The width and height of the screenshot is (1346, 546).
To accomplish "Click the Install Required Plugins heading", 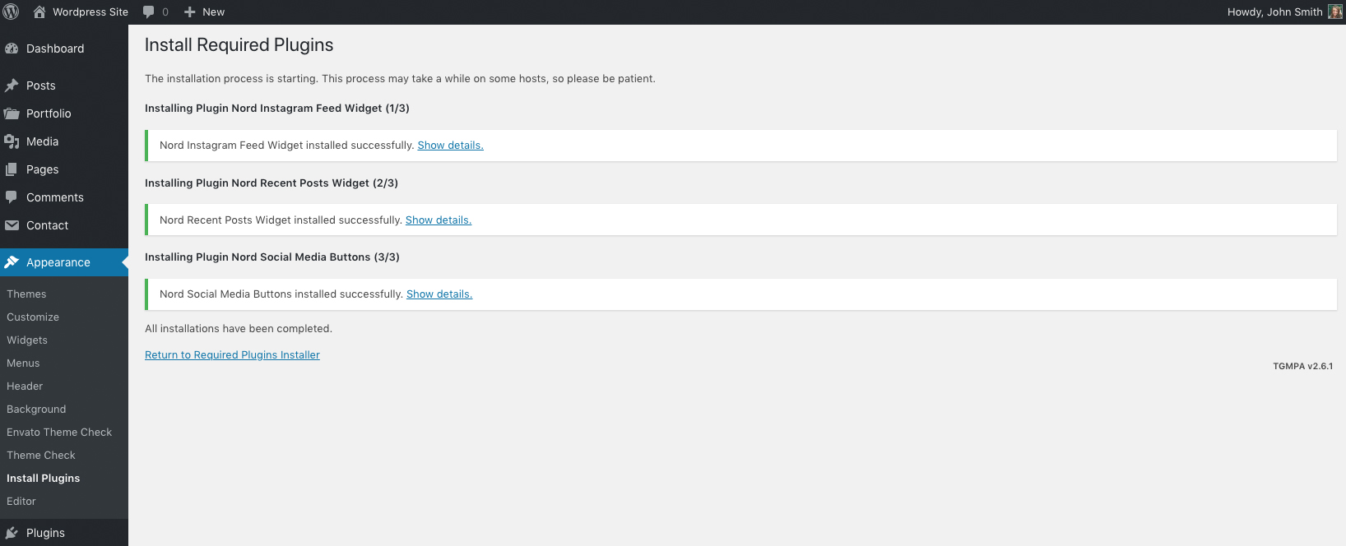I will pos(239,45).
